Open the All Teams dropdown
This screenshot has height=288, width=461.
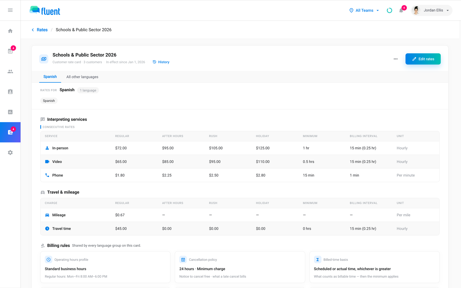pos(364,10)
